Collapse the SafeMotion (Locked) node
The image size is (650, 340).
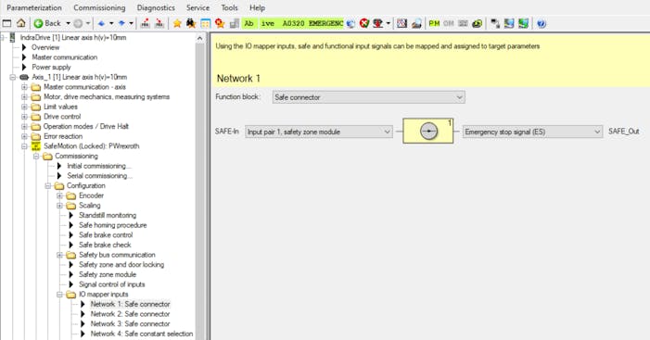[x=24, y=146]
